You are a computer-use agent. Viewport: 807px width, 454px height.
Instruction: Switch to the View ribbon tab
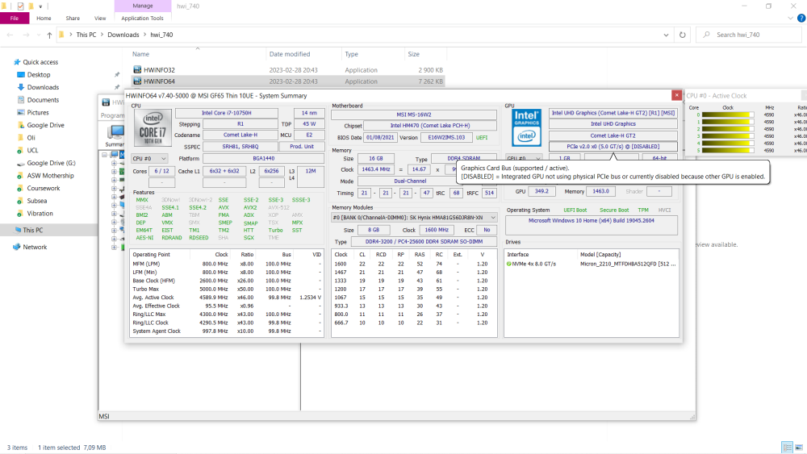[x=100, y=18]
